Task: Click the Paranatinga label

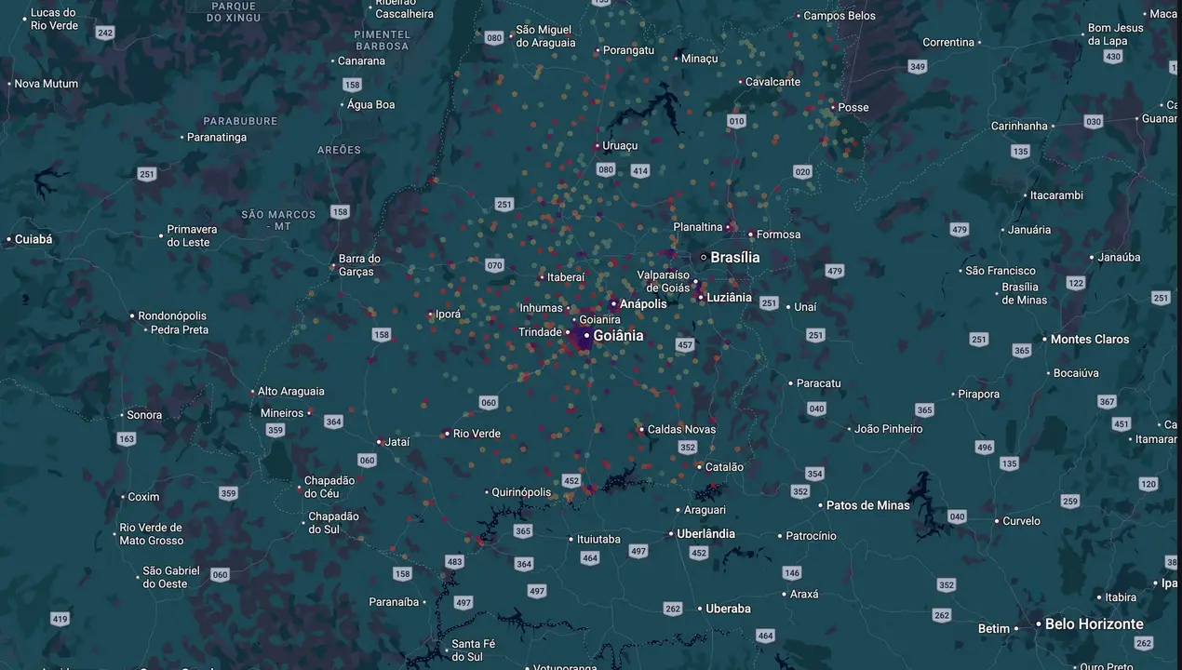Action: tap(217, 137)
